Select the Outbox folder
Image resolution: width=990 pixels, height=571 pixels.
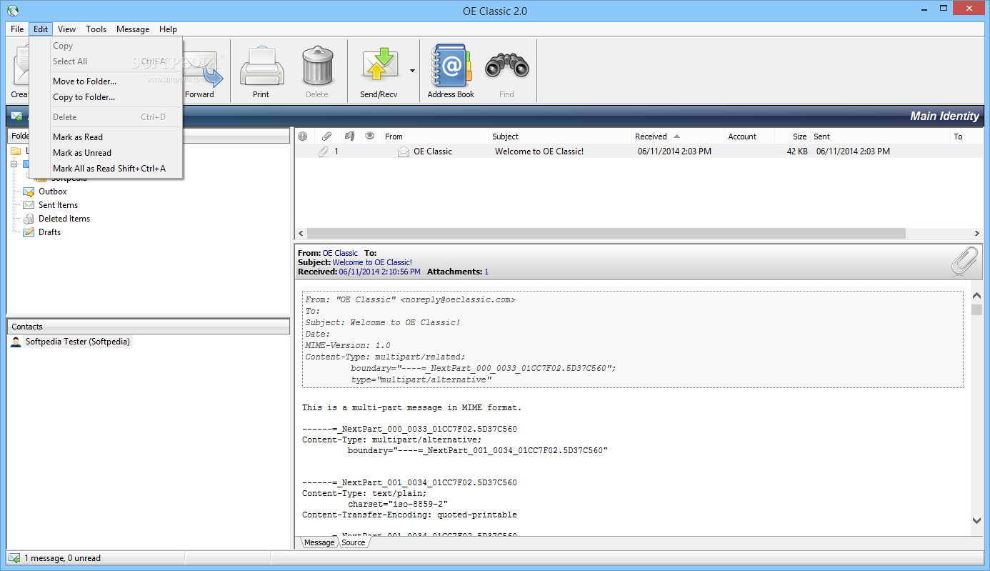53,192
